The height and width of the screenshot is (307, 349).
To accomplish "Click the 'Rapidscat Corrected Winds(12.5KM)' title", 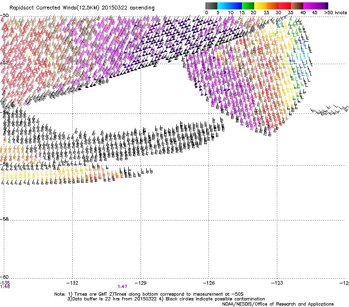I will [x=54, y=8].
